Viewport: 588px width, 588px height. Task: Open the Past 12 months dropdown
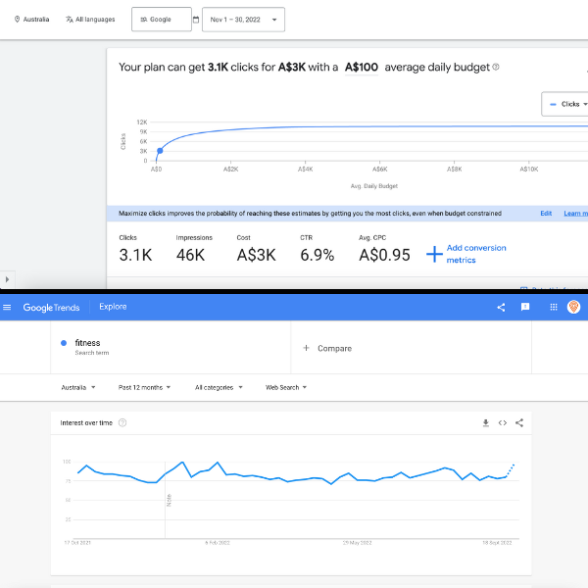pos(144,387)
